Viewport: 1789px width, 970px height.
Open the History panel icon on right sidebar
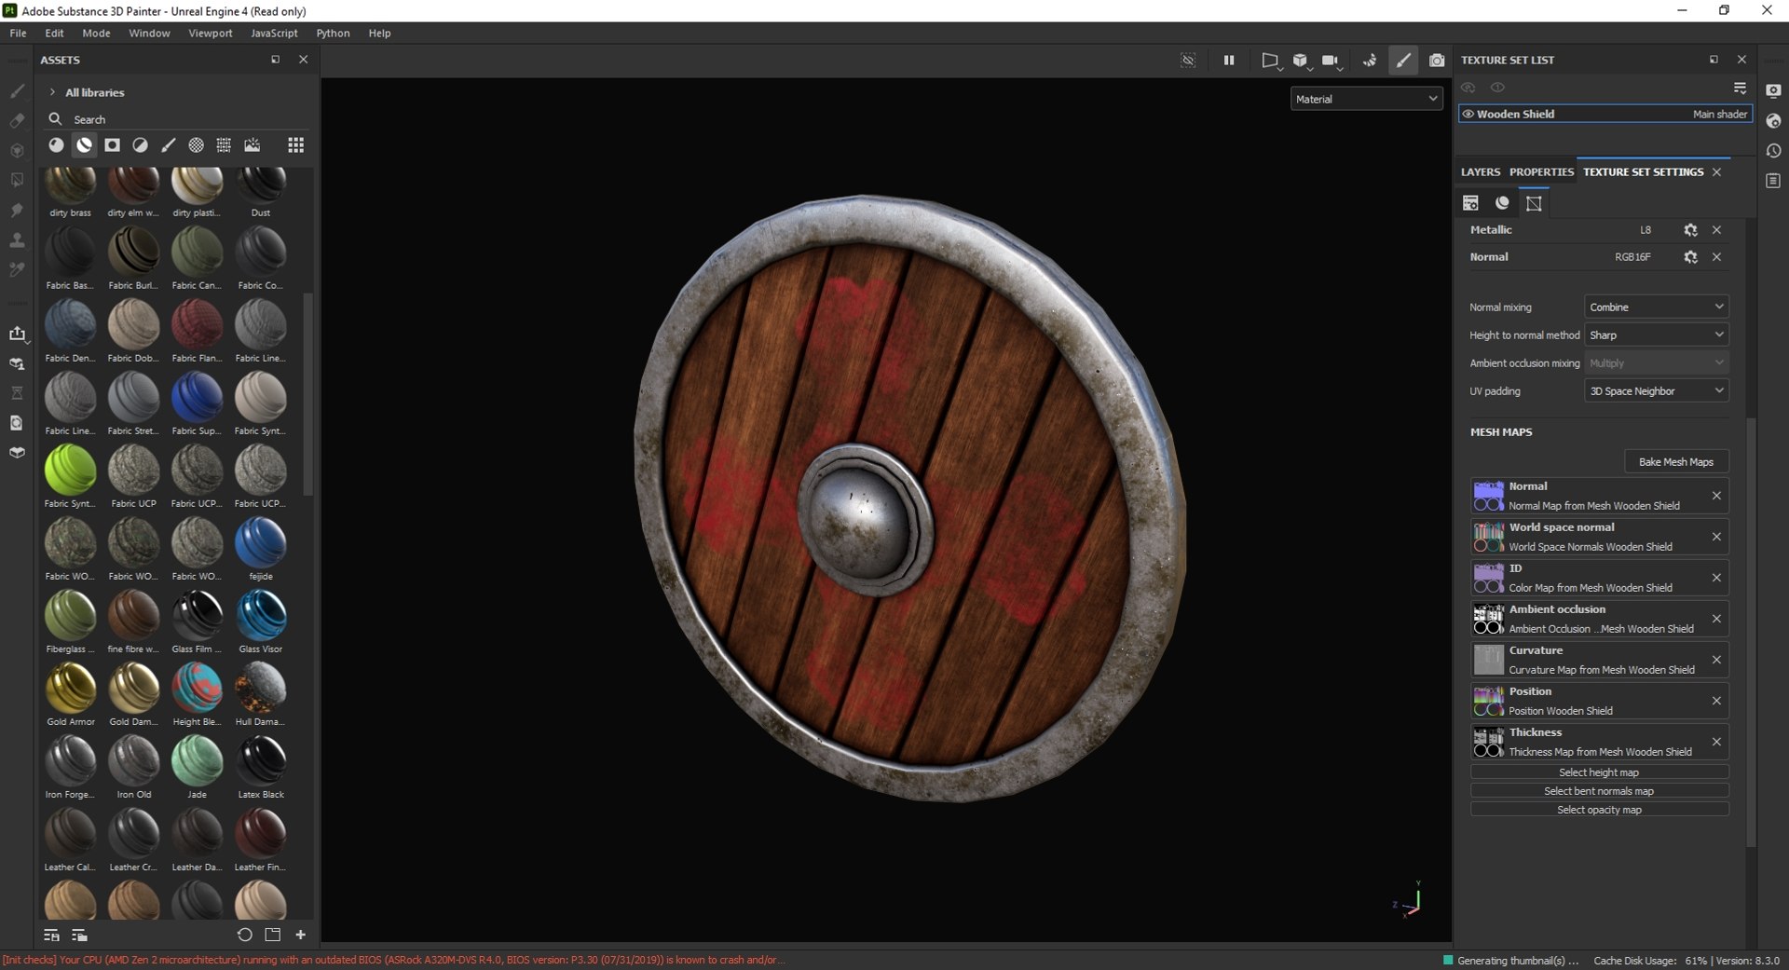click(1773, 151)
